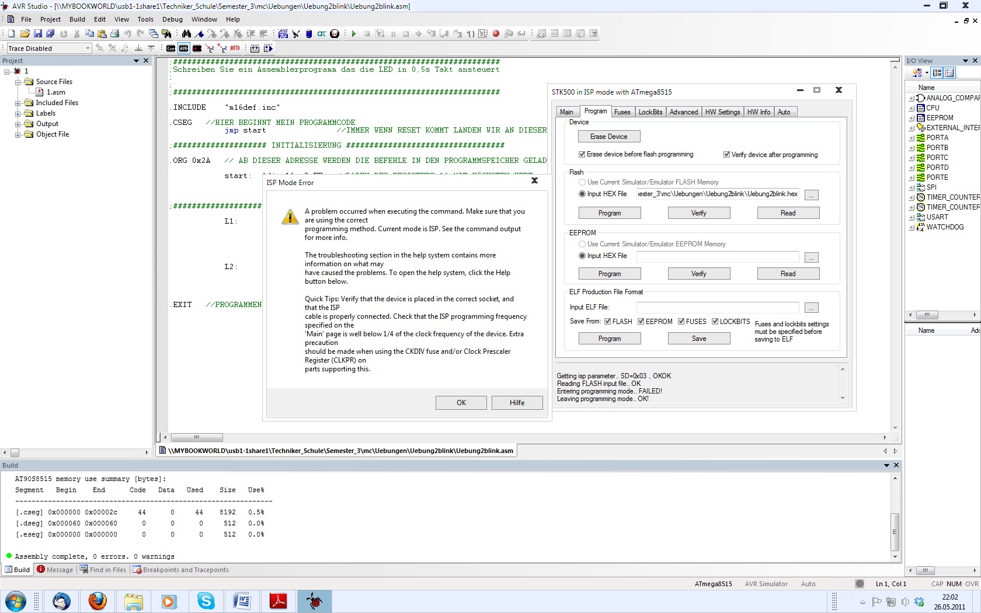Viewport: 981px width, 613px height.
Task: Expand PORTA in I/O View
Action: click(x=912, y=138)
